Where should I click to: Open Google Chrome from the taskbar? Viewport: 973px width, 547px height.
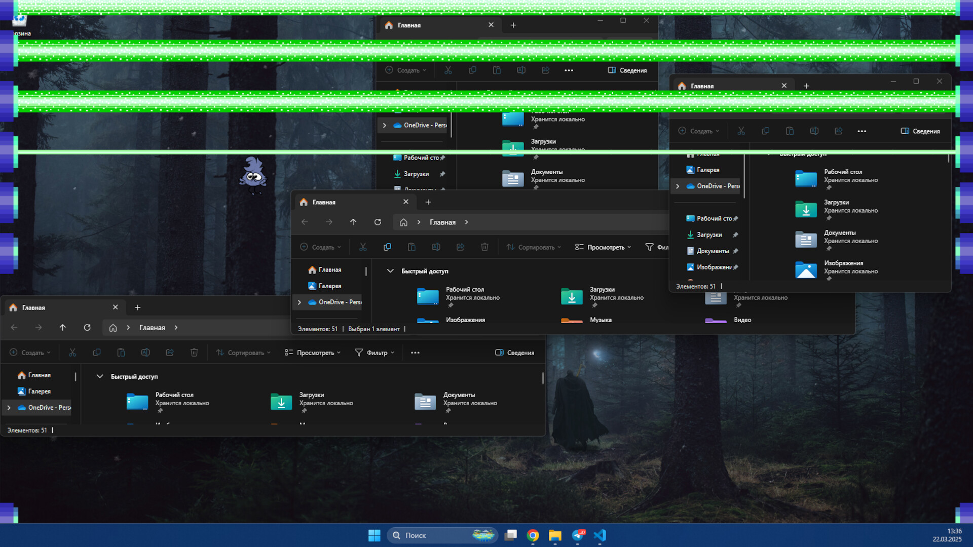pos(533,535)
